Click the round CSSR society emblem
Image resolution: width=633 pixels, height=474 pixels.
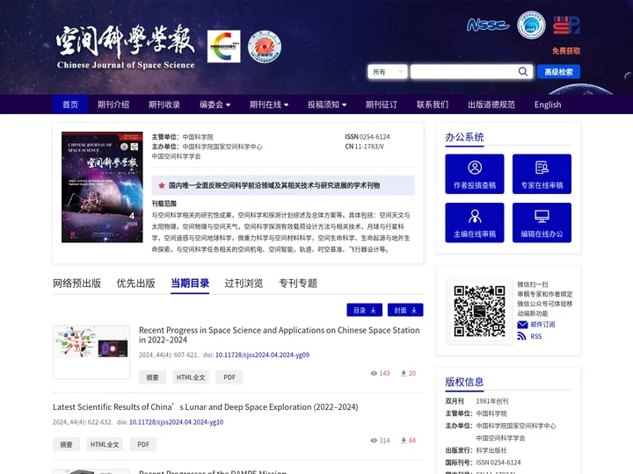(x=531, y=25)
